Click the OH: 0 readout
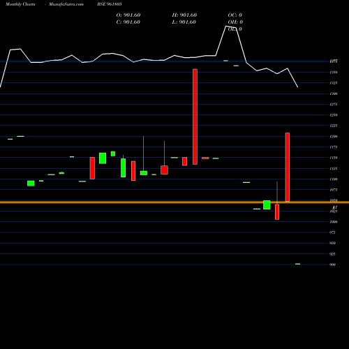The image size is (349, 349). [235, 22]
